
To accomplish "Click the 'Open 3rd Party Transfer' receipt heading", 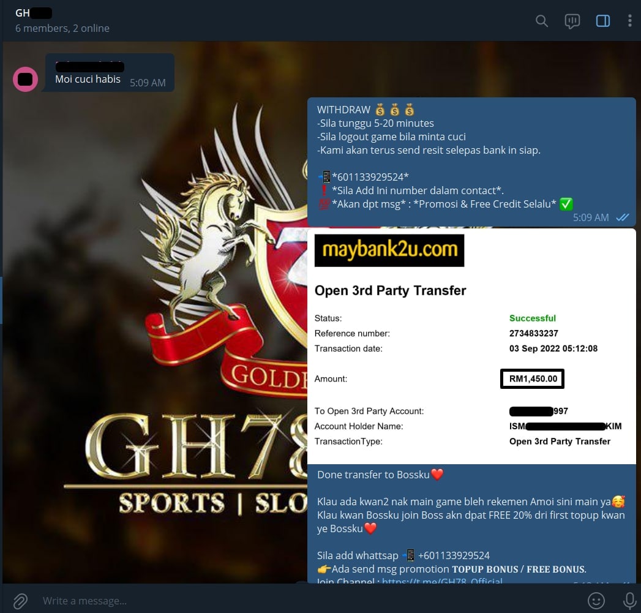I will tap(390, 290).
